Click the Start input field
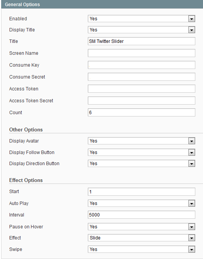203x259 pixels. coord(142,192)
